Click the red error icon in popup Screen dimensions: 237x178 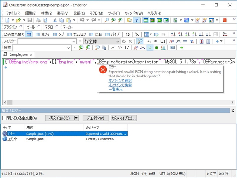(x=103, y=70)
